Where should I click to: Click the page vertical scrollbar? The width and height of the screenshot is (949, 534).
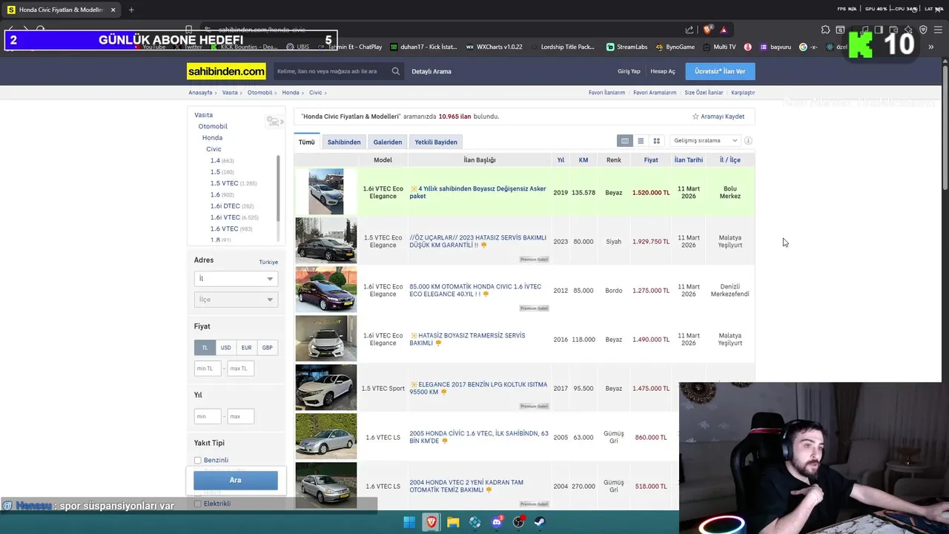pyautogui.click(x=945, y=126)
